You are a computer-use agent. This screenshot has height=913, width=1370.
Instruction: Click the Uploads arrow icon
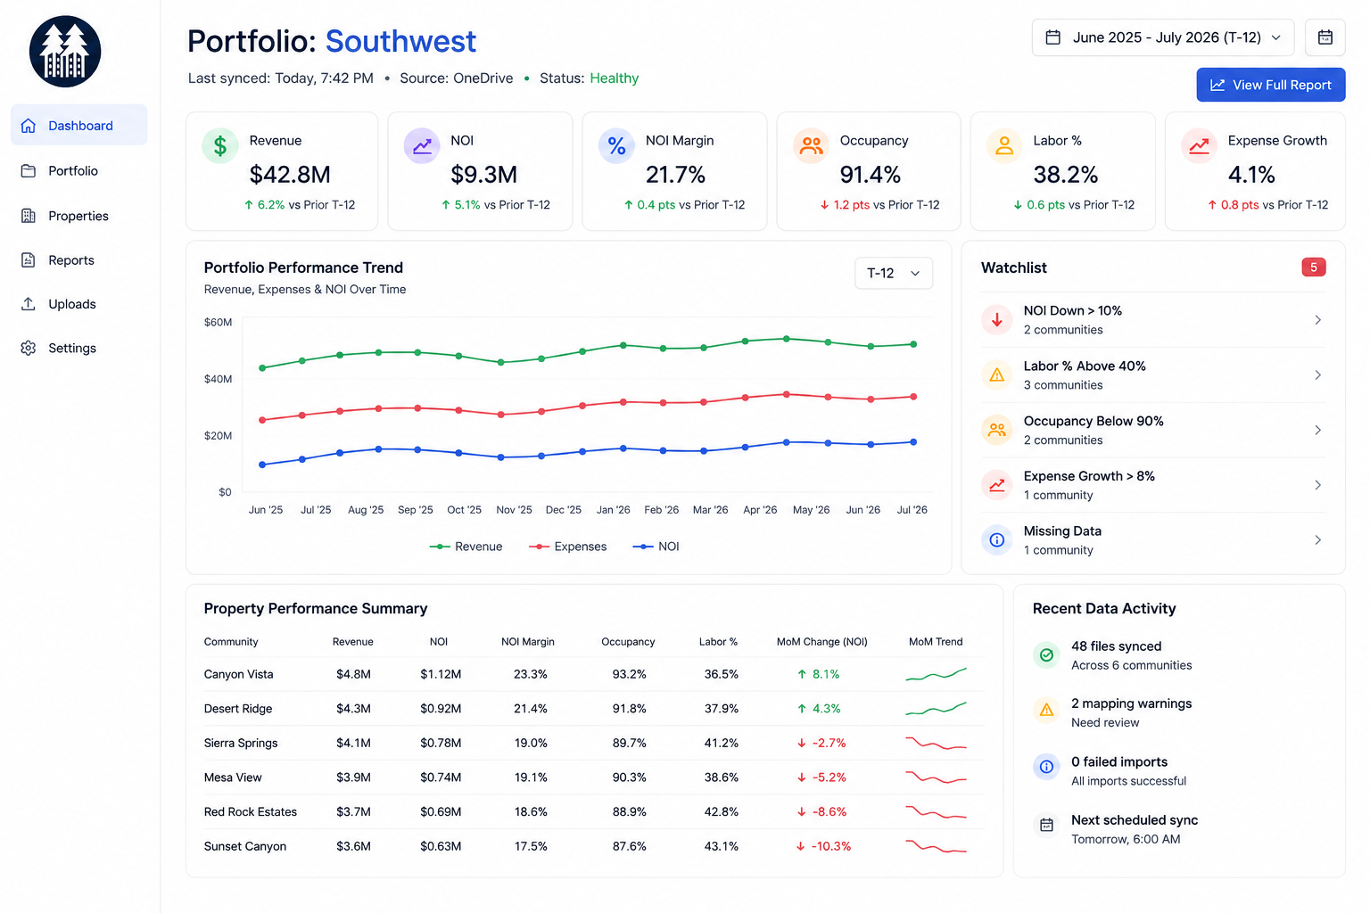coord(29,304)
